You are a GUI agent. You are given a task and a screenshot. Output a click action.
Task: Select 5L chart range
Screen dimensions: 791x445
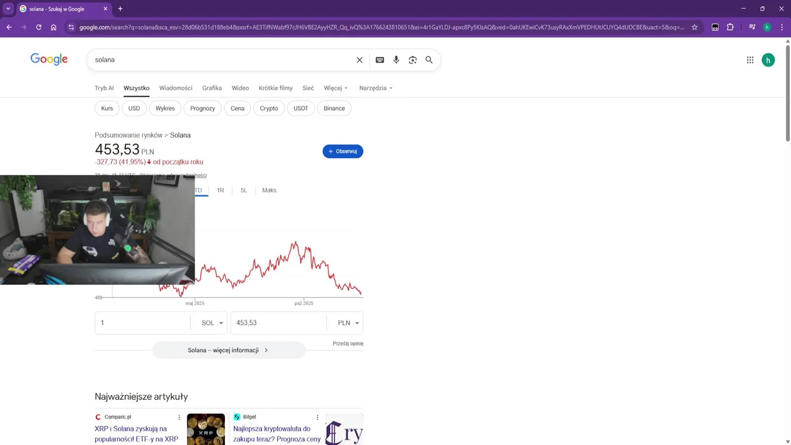pos(243,190)
